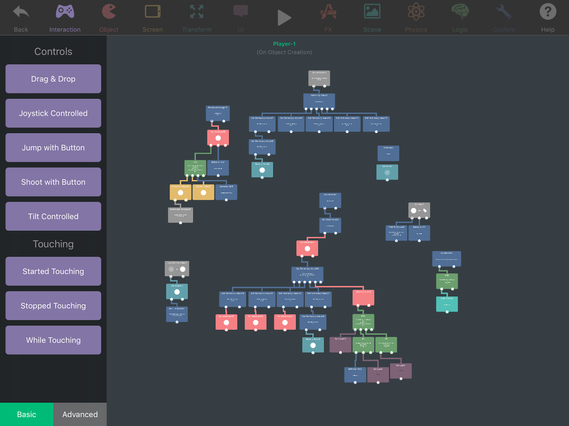Select the Set Color1 node
569x426 pixels.
coord(387,172)
